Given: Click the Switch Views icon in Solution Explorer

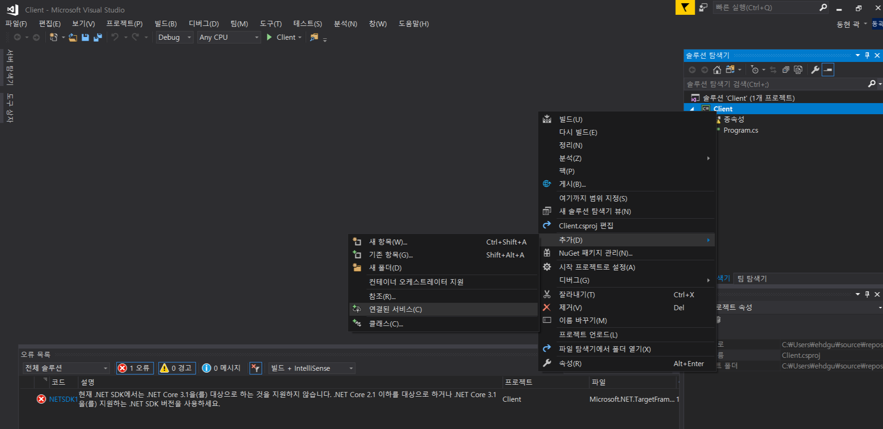Looking at the screenshot, I should point(730,70).
